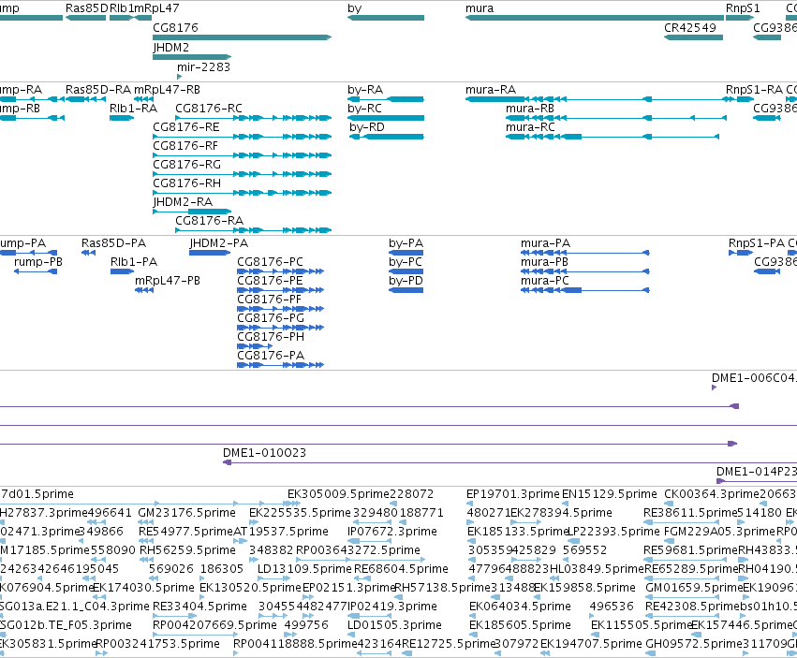Image resolution: width=797 pixels, height=658 pixels.
Task: Click the 'by-PD' protein label
Action: tap(406, 281)
